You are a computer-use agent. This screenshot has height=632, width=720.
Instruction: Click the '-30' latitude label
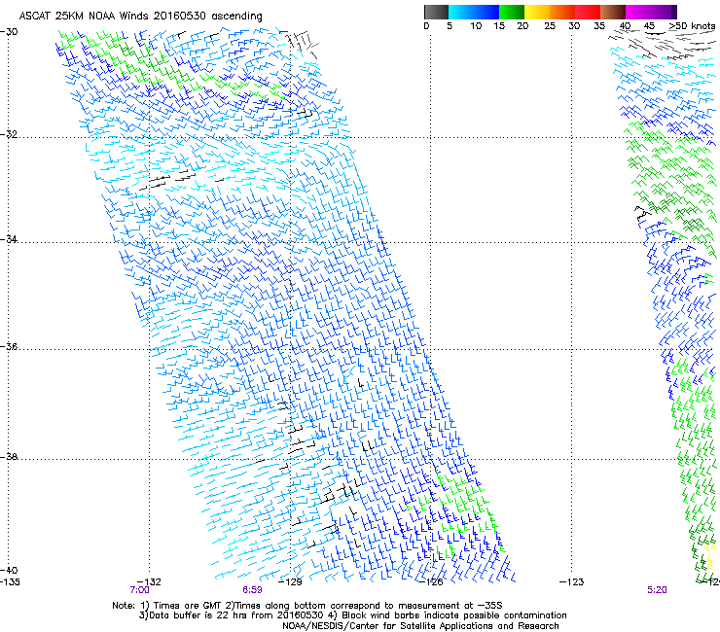tap(9, 32)
